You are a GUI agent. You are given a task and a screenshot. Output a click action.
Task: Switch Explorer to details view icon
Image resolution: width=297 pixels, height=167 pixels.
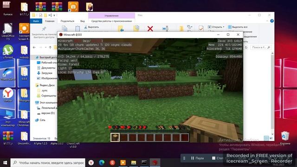(266, 138)
